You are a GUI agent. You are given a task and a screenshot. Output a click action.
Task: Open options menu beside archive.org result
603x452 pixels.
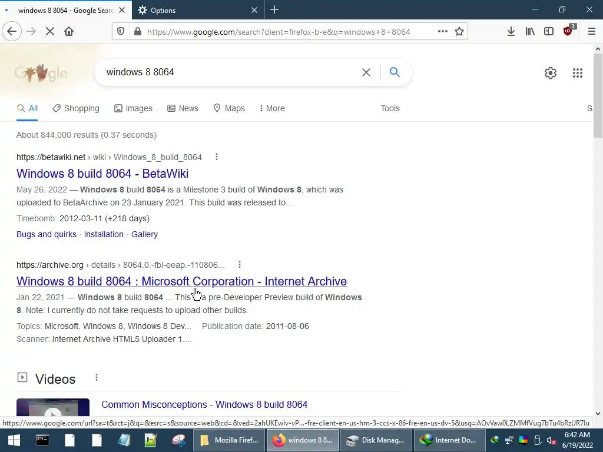(x=240, y=264)
